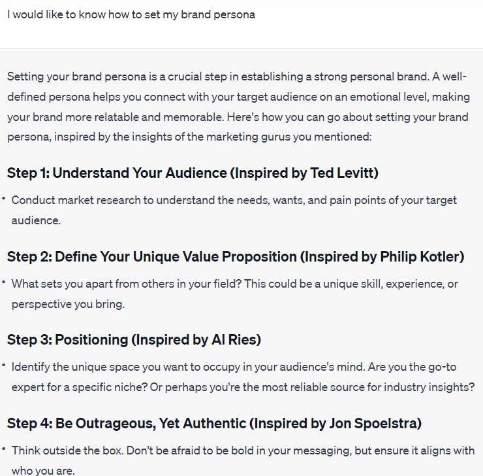Click the bullet about conducting market research
Viewport: 483px width, 476px height.
tap(234, 210)
